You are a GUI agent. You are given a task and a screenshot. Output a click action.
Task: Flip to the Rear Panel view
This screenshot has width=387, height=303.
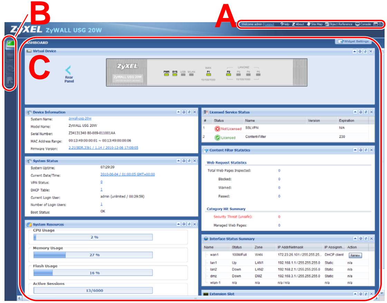point(69,74)
